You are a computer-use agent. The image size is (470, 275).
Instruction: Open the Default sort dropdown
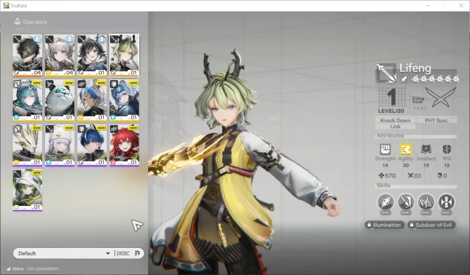tap(64, 253)
